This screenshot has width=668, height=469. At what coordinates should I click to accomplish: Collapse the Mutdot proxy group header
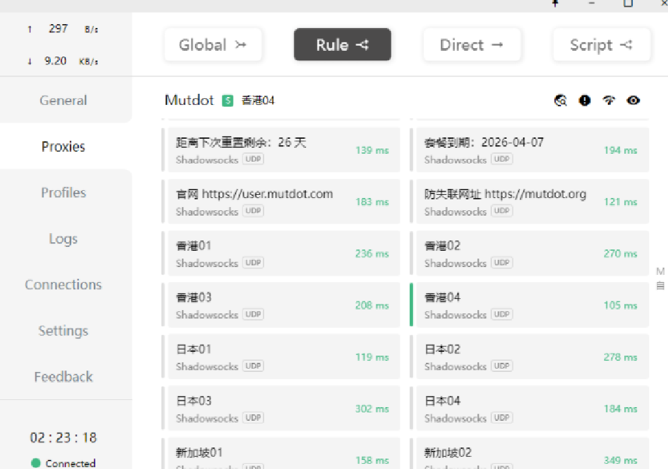coord(189,100)
